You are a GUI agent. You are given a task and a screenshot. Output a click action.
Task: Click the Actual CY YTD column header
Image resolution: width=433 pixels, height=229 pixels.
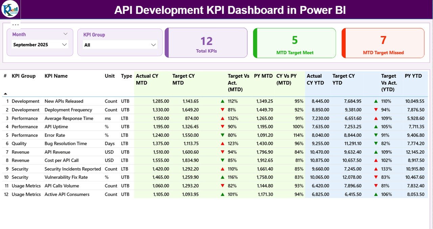point(315,79)
